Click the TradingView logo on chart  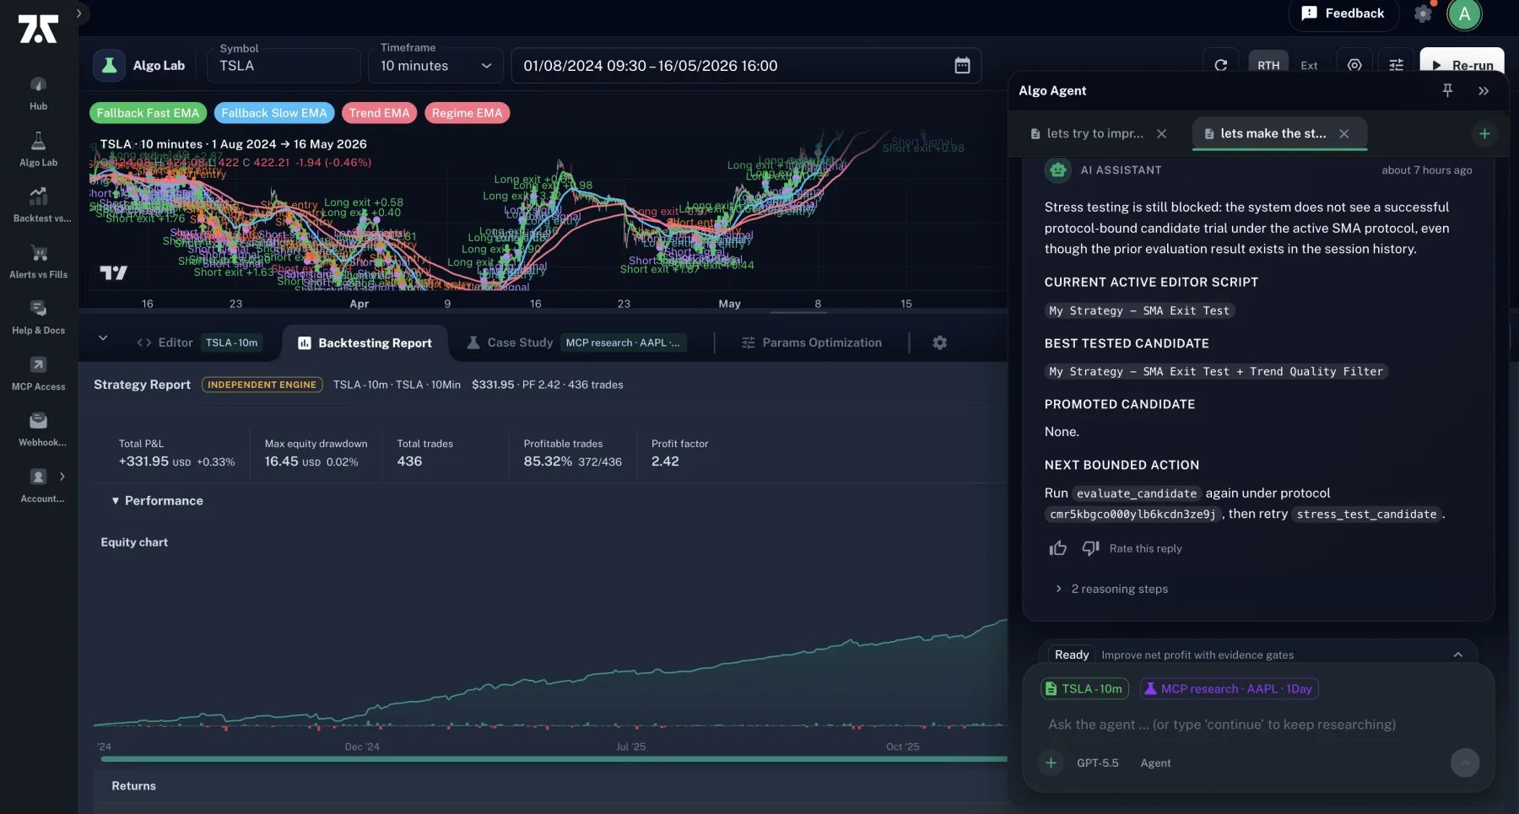click(113, 272)
